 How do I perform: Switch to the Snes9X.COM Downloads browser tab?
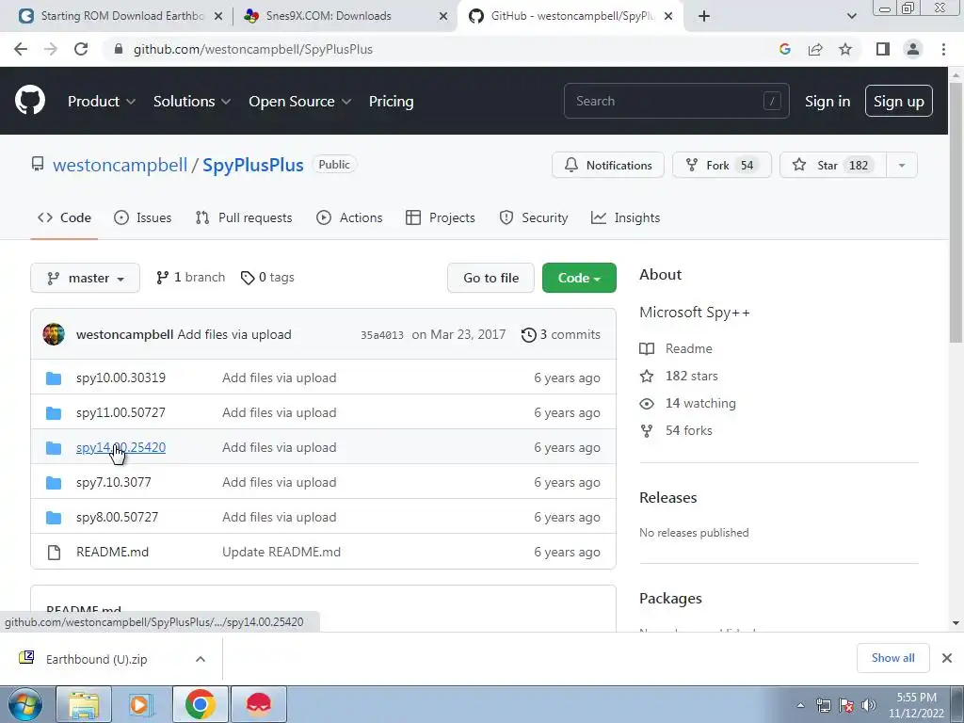coord(344,16)
